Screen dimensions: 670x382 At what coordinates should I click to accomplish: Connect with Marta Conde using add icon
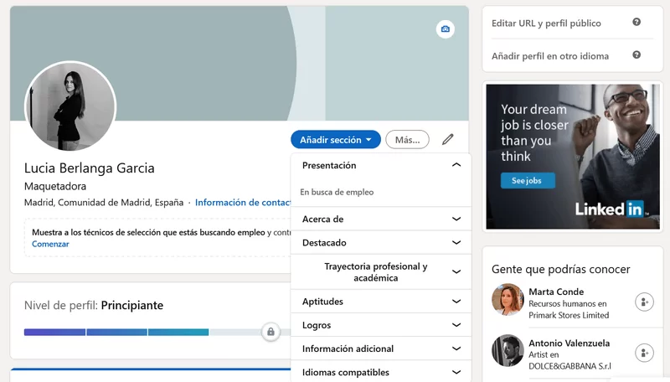(x=643, y=302)
